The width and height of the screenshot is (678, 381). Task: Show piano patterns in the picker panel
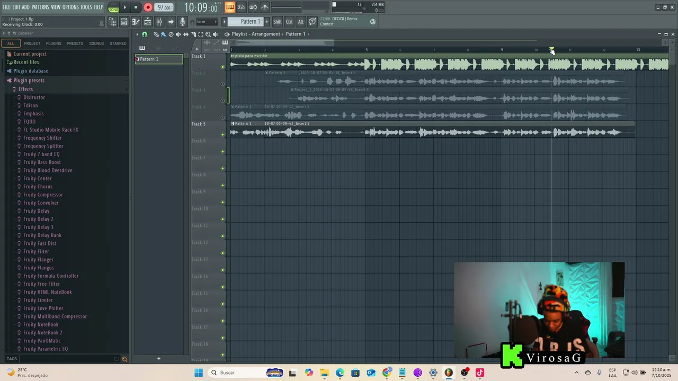(x=142, y=48)
